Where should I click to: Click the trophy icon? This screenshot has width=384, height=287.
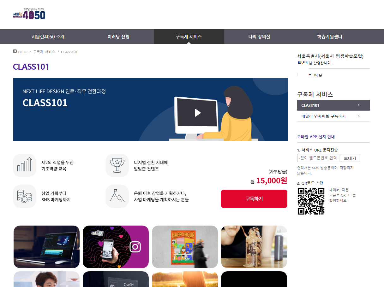[x=117, y=165]
